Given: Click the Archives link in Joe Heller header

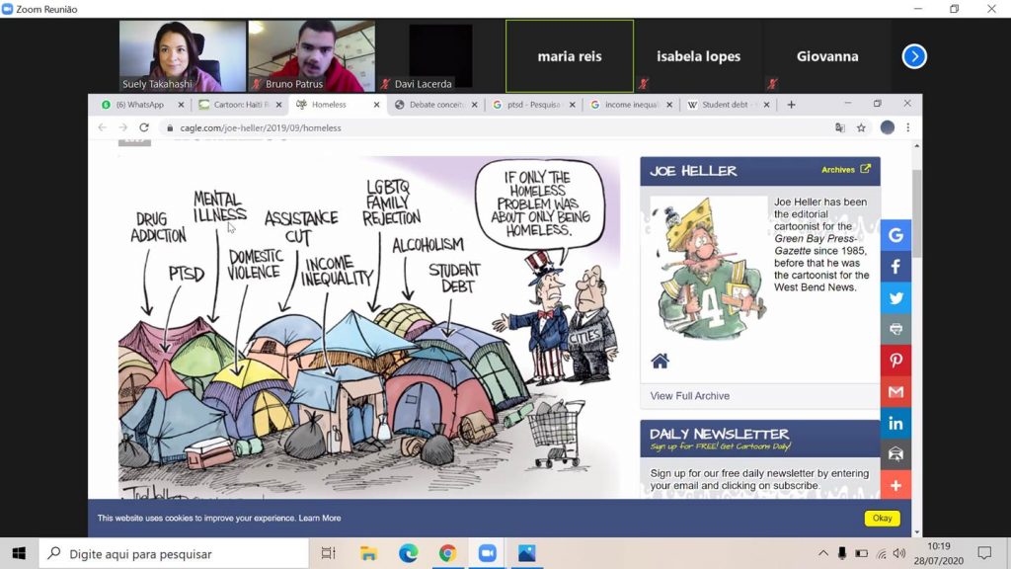Looking at the screenshot, I should [x=845, y=170].
